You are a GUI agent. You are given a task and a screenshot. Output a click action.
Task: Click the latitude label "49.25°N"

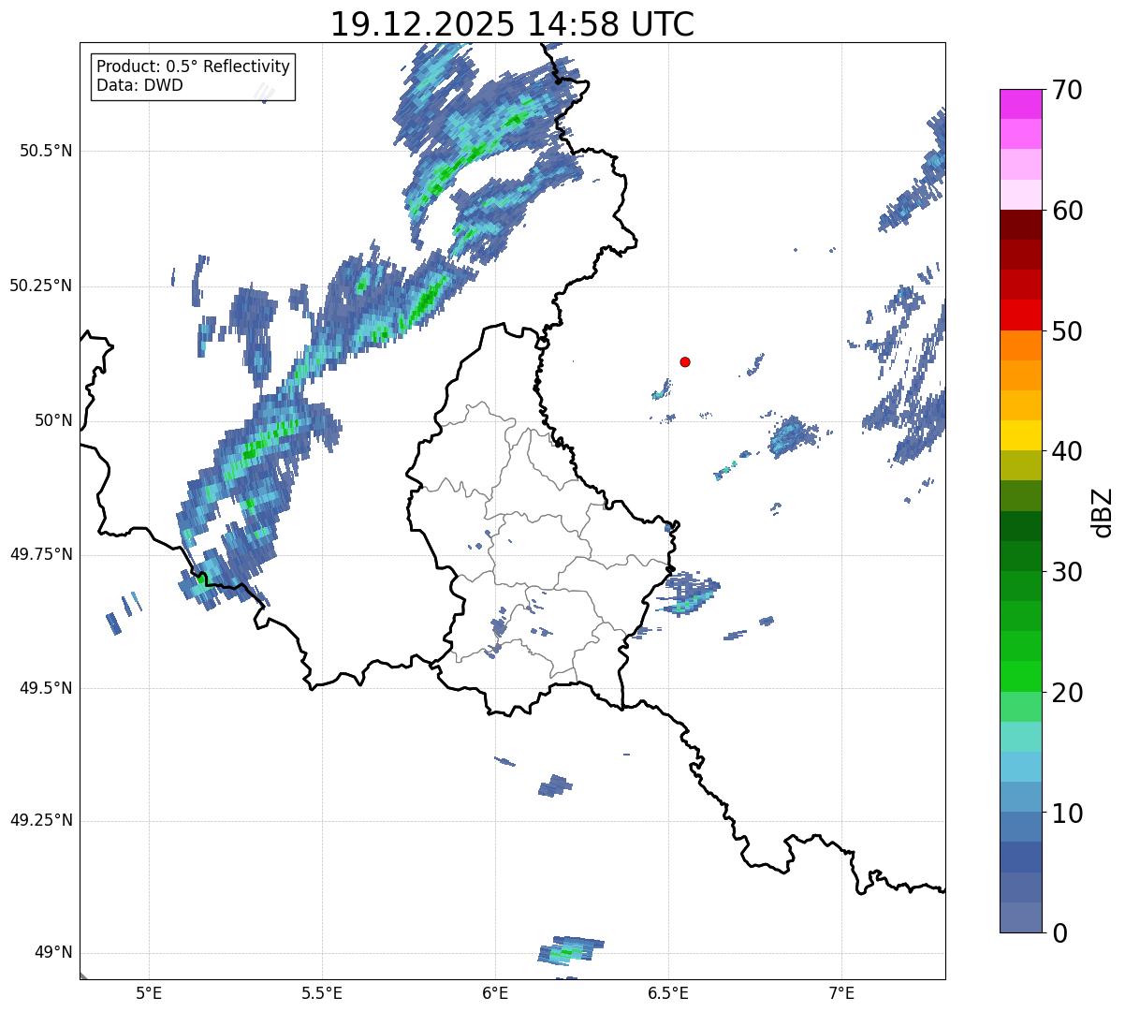pos(40,820)
